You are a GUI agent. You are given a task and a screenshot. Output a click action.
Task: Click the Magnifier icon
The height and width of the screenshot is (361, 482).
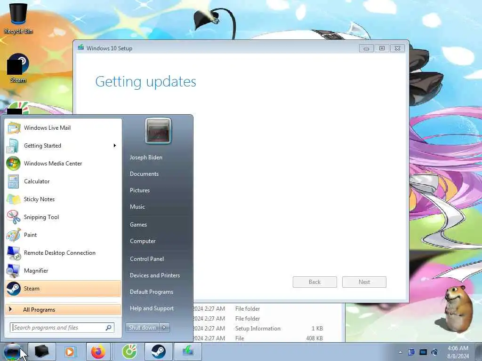tap(13, 271)
